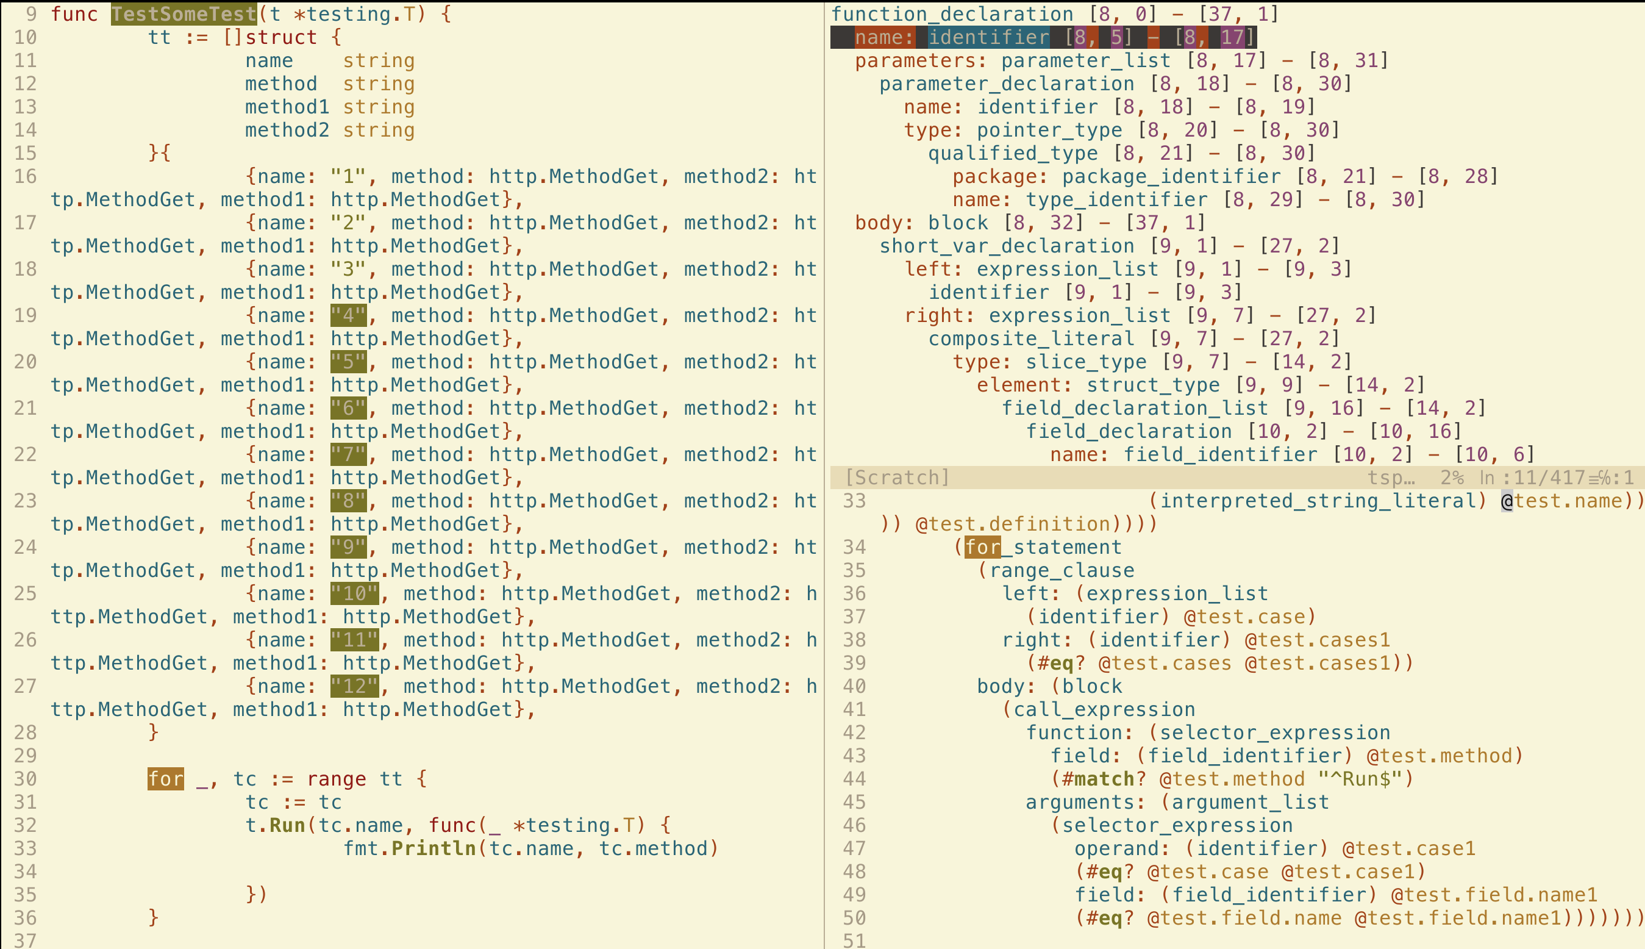Click the highlighted for keyword on line 30
The width and height of the screenshot is (1645, 949).
165,778
